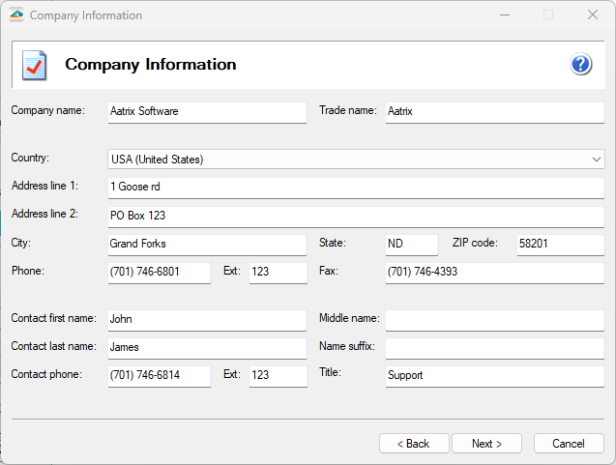Click the empty Middle name field
Viewport: 616px width, 465px height.
tap(494, 321)
